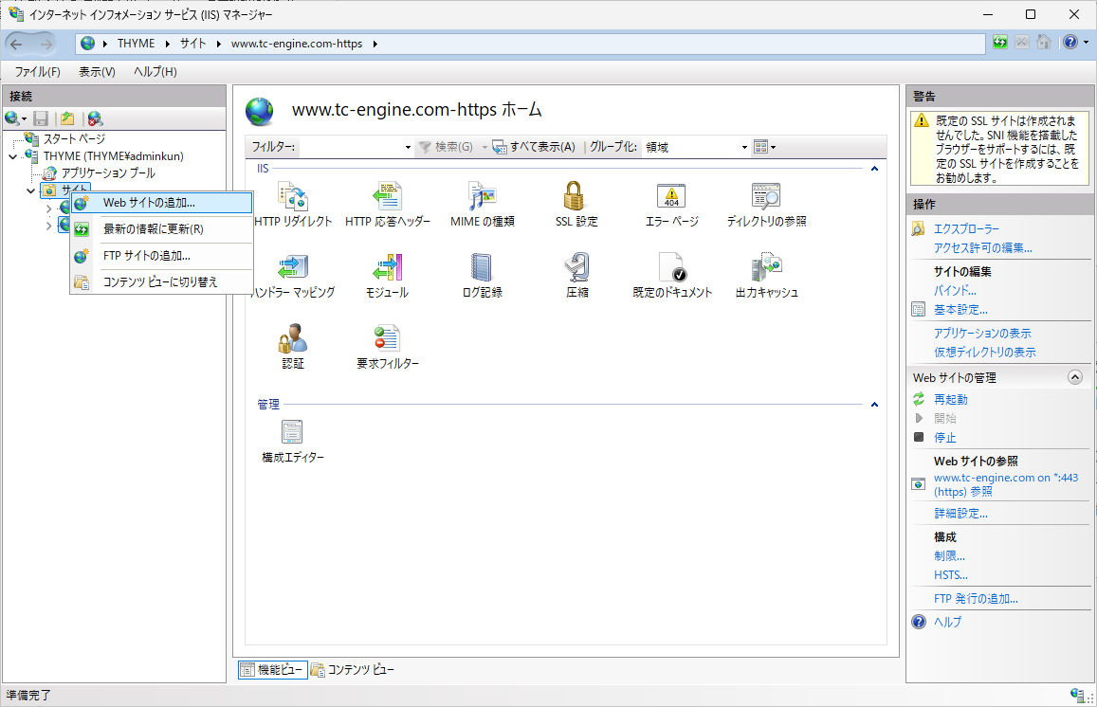Open the MIME の種類 feature icon
This screenshot has width=1097, height=707.
tap(482, 196)
